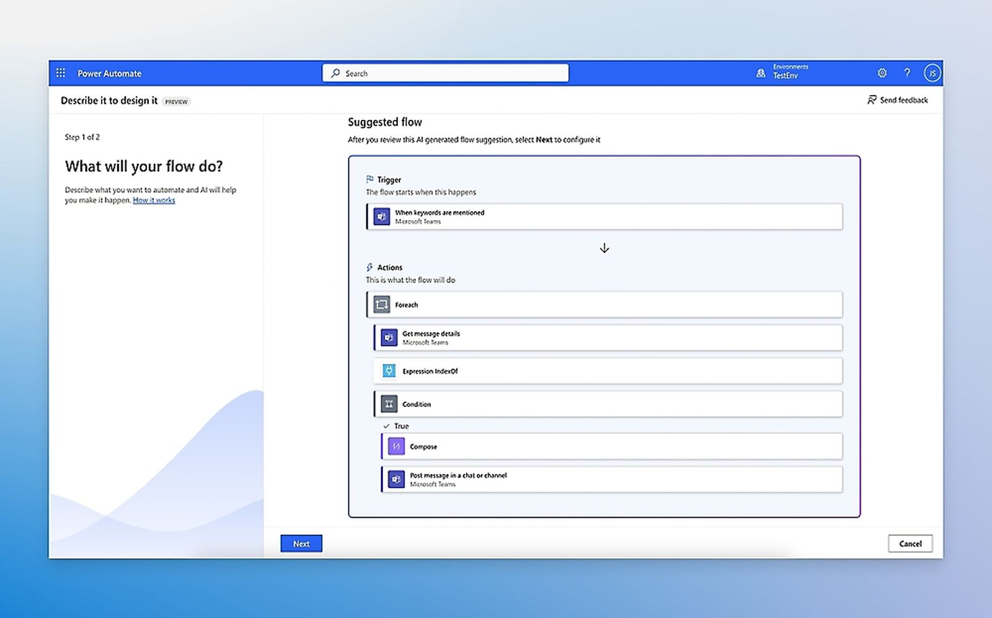Image resolution: width=992 pixels, height=618 pixels.
Task: Click the Condition action icon
Action: pos(389,404)
